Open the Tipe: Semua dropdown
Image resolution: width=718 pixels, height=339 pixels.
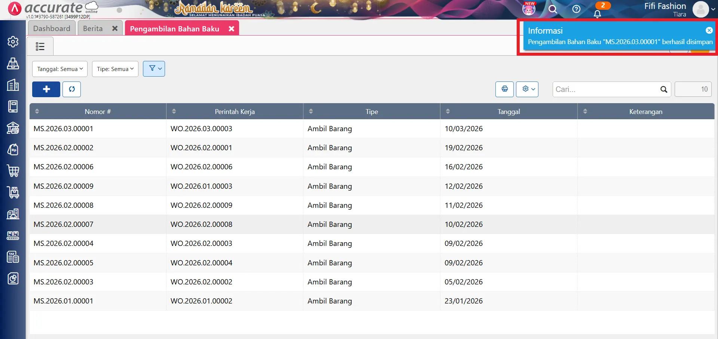coord(115,69)
